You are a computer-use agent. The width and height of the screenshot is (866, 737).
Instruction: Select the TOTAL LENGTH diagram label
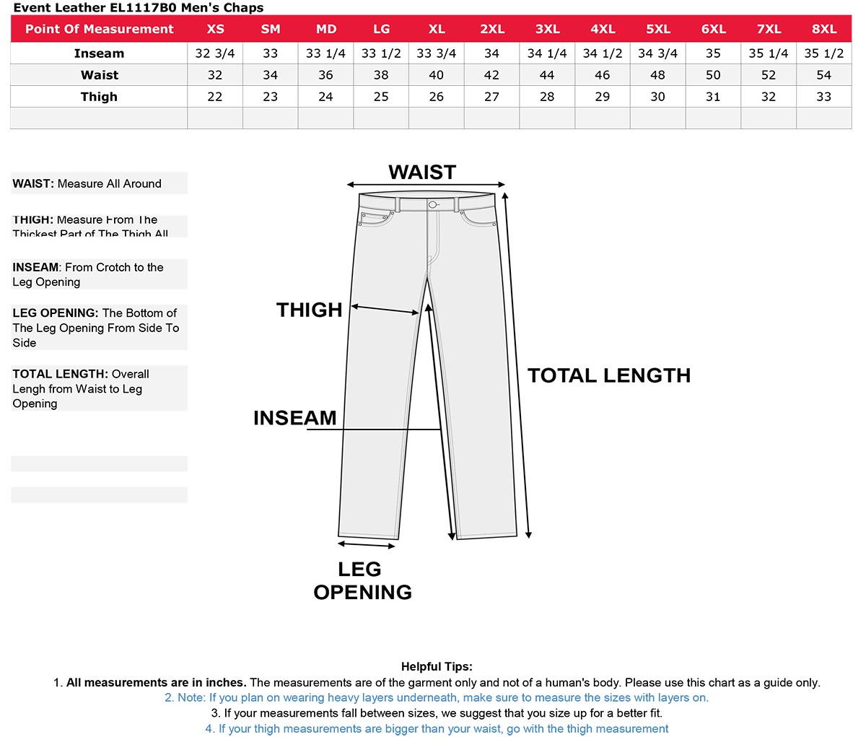[x=609, y=375]
